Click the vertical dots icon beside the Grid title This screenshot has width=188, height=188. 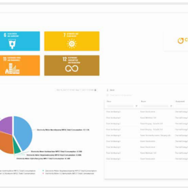point(107,90)
